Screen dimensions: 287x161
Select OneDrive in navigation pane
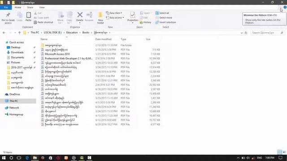pyautogui.click(x=14, y=94)
